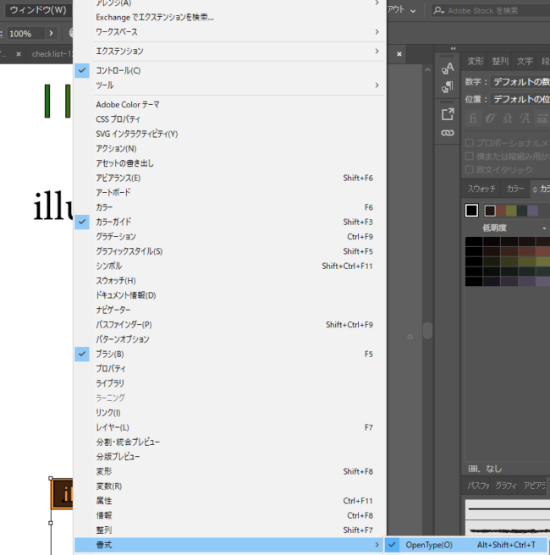Collapse the panel dock with double-arrow icon

coord(453,48)
